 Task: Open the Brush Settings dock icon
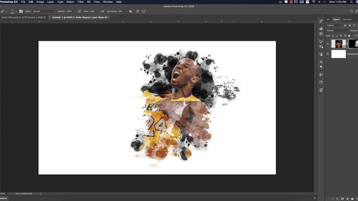(x=321, y=47)
